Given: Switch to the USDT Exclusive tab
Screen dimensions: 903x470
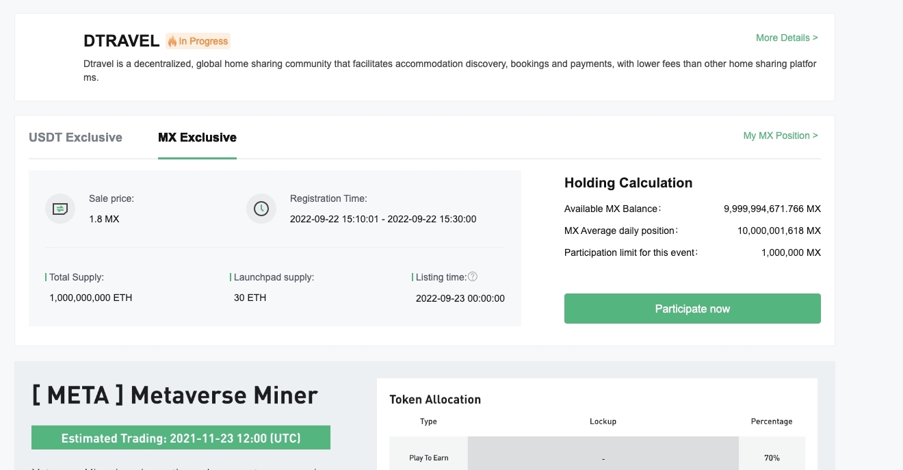Looking at the screenshot, I should coord(75,138).
